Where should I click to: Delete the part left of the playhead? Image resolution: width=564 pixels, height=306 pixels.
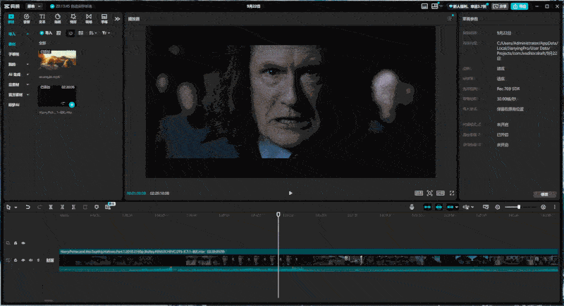[62, 207]
